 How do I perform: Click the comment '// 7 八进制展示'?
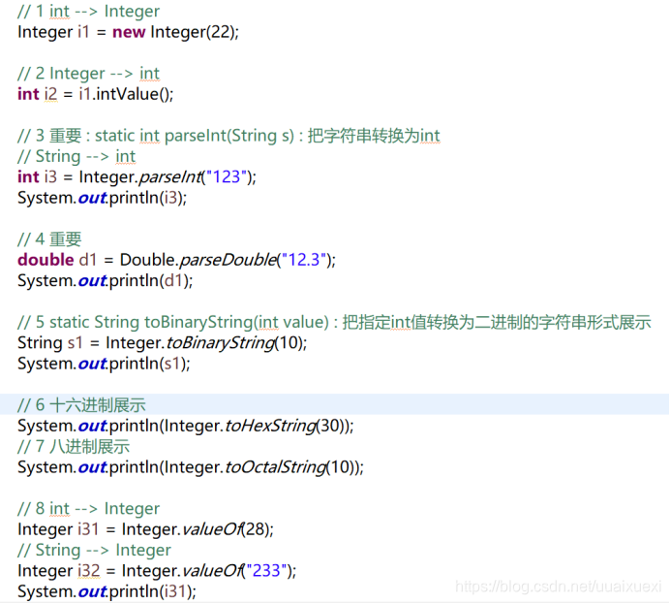tap(74, 447)
